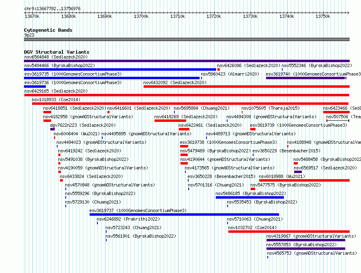Select nsv6569517 (Sedlazeck2020) label

tap(325, 168)
